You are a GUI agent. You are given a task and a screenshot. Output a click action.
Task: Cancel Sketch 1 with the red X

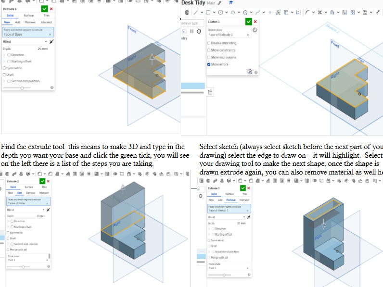[255, 22]
